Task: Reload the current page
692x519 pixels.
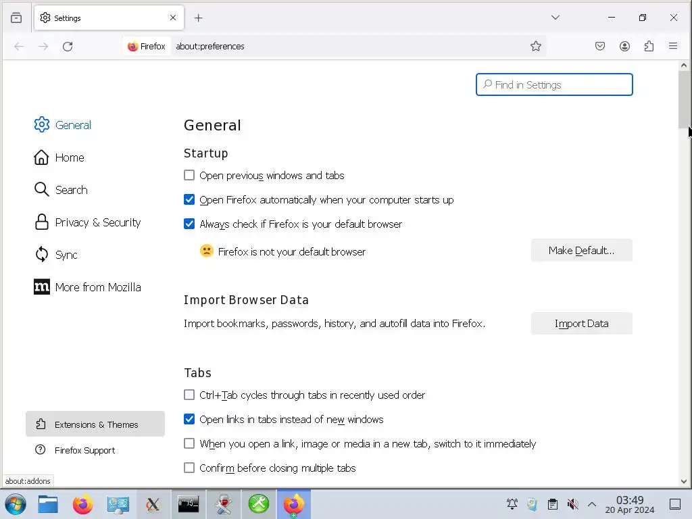Action: (x=68, y=47)
